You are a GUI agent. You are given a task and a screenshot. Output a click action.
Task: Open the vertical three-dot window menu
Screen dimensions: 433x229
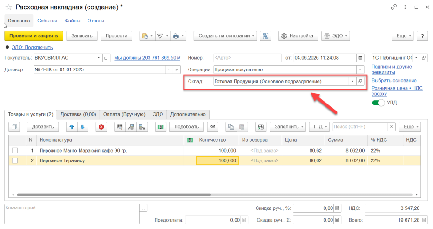pos(405,7)
